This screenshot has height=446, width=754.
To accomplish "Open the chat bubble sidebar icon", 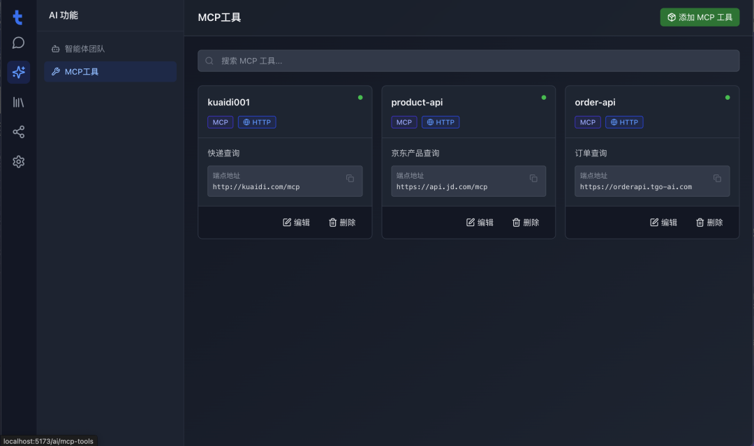I will [19, 43].
